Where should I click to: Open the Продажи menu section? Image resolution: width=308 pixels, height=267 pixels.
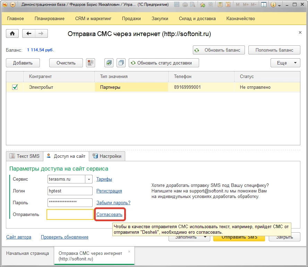pyautogui.click(x=131, y=18)
